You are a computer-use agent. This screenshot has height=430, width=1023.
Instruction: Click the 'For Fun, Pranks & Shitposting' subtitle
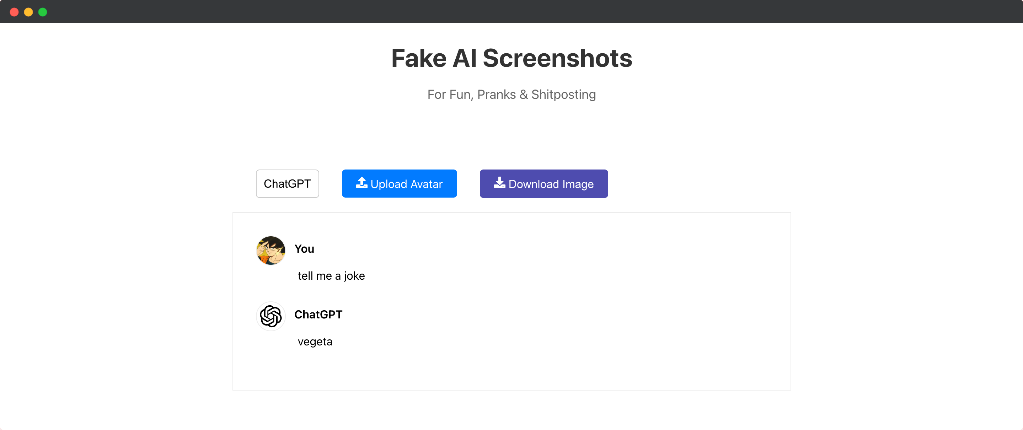click(511, 94)
